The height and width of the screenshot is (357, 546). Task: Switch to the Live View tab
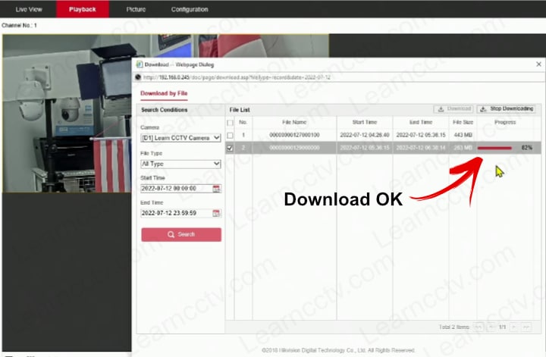coord(29,9)
